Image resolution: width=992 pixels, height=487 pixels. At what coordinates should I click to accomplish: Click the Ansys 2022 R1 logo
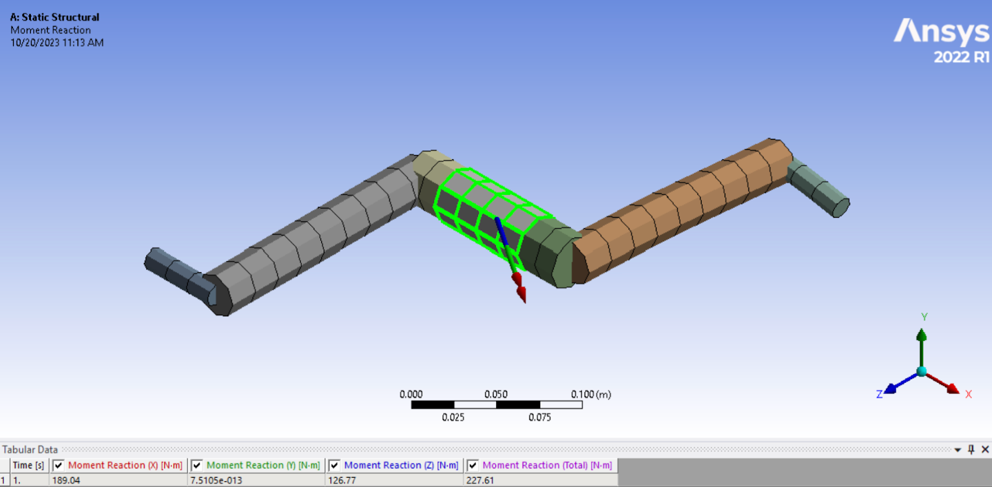(x=941, y=40)
